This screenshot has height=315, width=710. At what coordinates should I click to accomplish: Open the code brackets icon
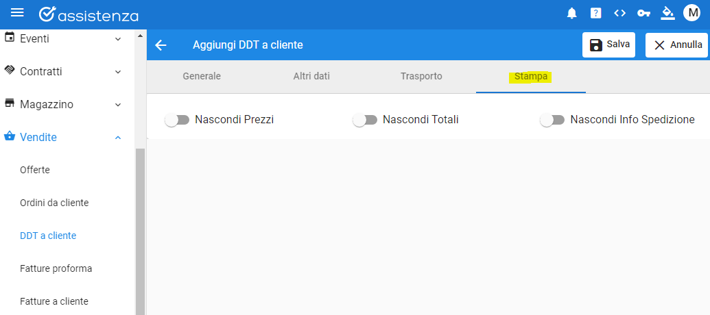(x=620, y=13)
